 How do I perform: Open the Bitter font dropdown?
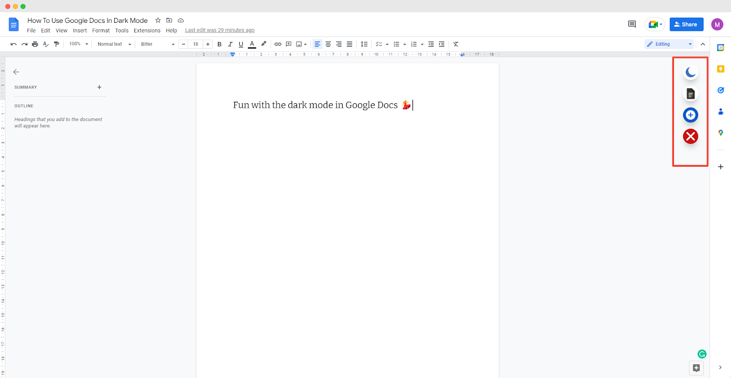[x=158, y=44]
